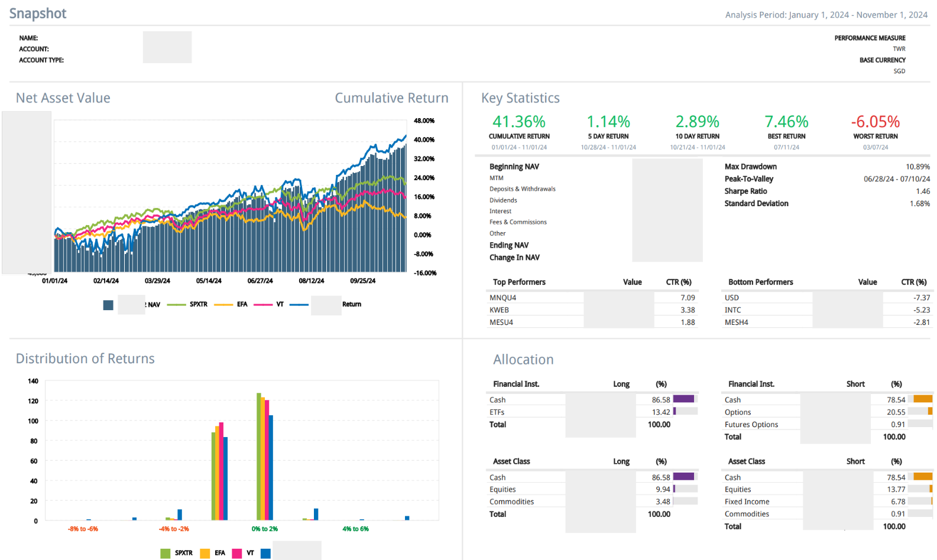This screenshot has height=560, width=937.
Task: Click the ACCOUNT TYPE: label
Action: (41, 60)
